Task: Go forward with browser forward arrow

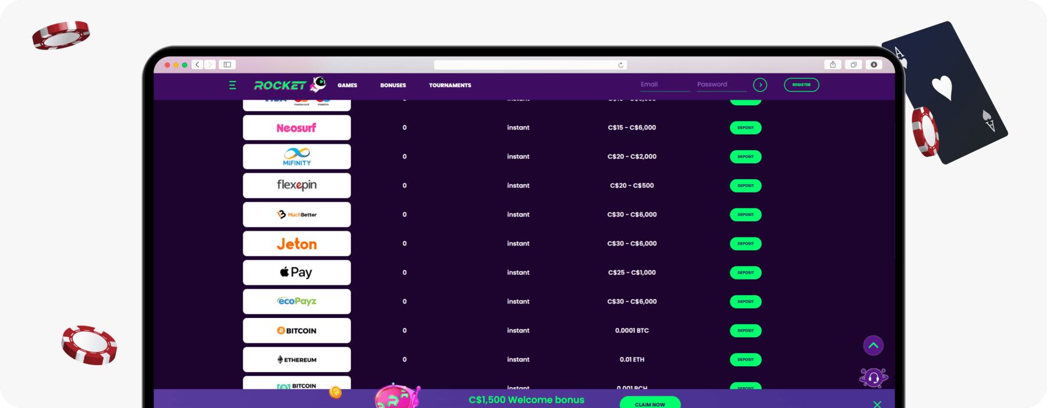Action: pyautogui.click(x=210, y=65)
